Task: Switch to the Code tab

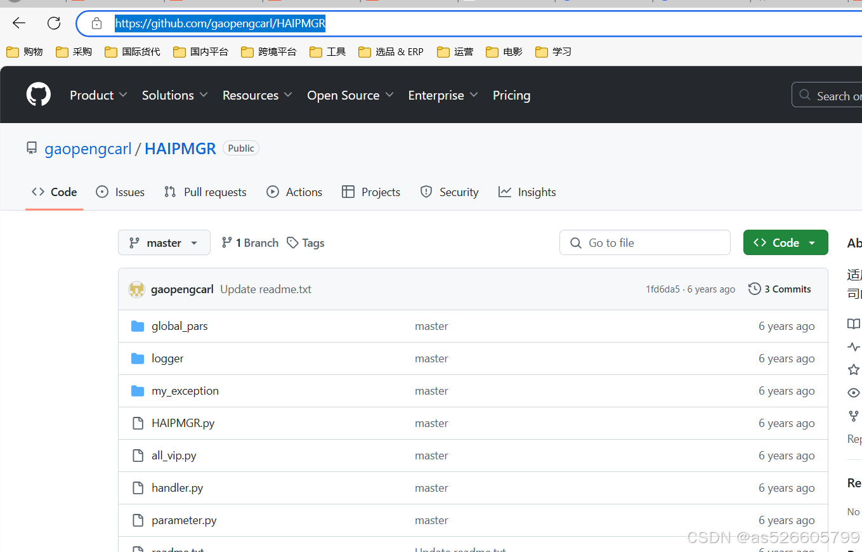Action: click(55, 192)
